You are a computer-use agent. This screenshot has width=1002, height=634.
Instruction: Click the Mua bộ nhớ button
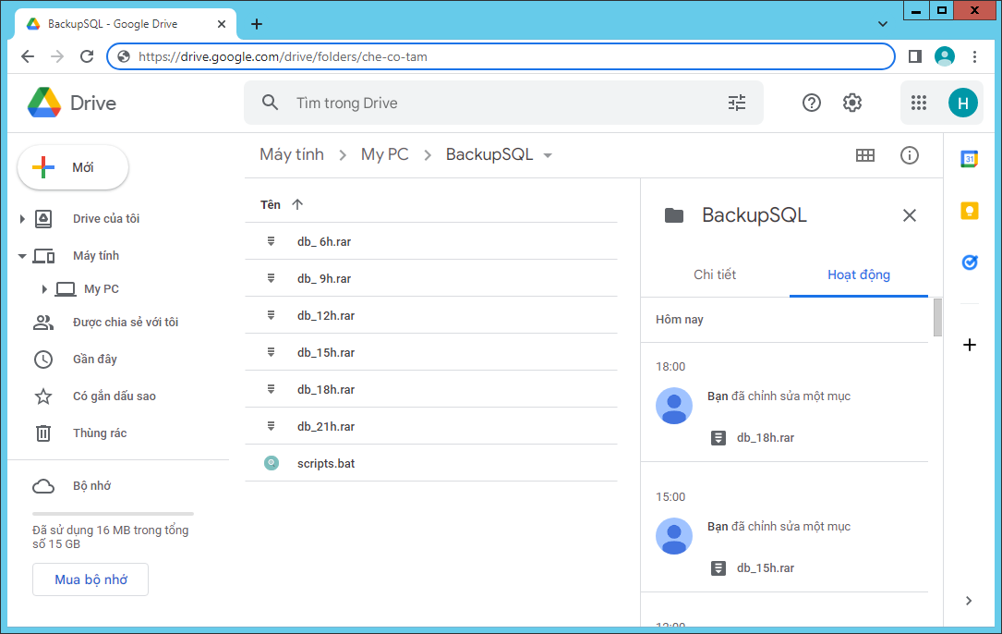coord(91,579)
